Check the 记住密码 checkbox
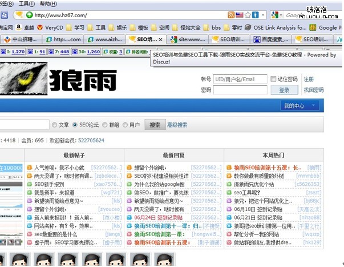This screenshot has height=267, width=344. (273, 79)
